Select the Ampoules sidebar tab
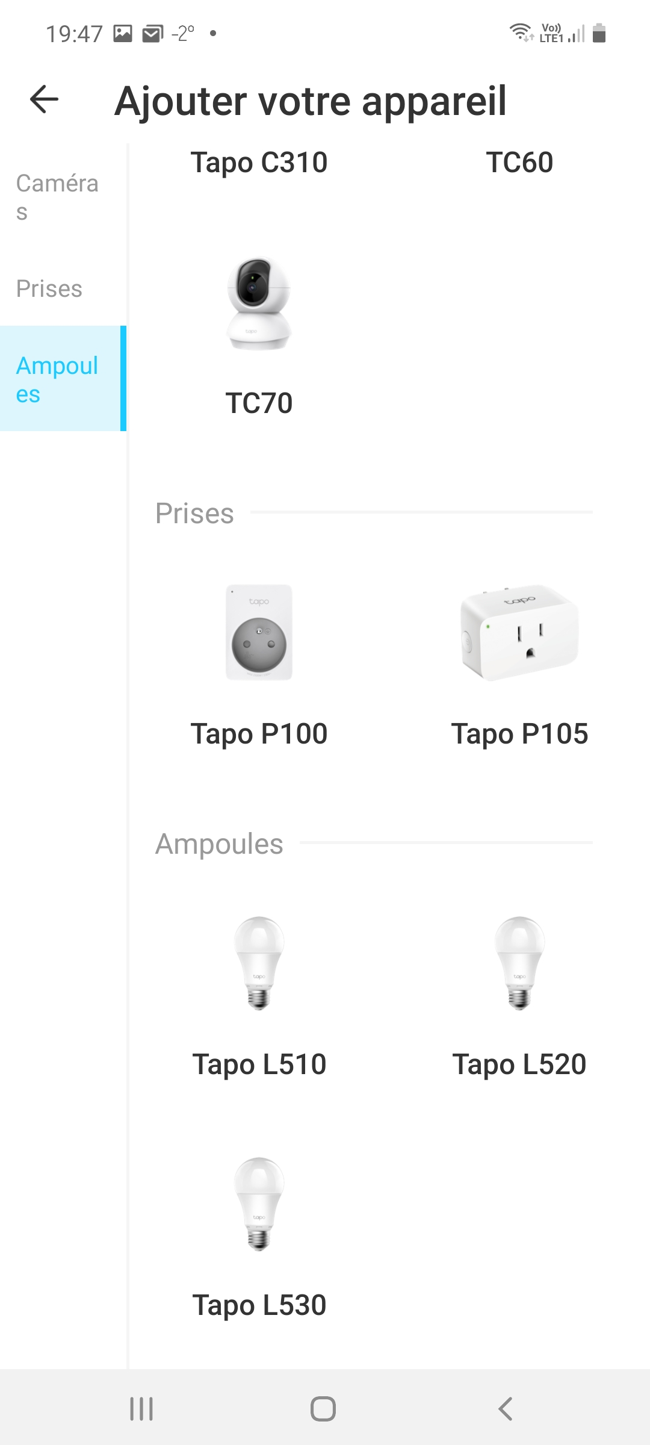 [57, 379]
